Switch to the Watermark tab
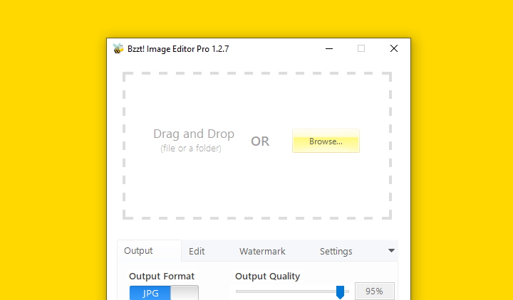Image resolution: width=513 pixels, height=300 pixels. click(x=262, y=252)
